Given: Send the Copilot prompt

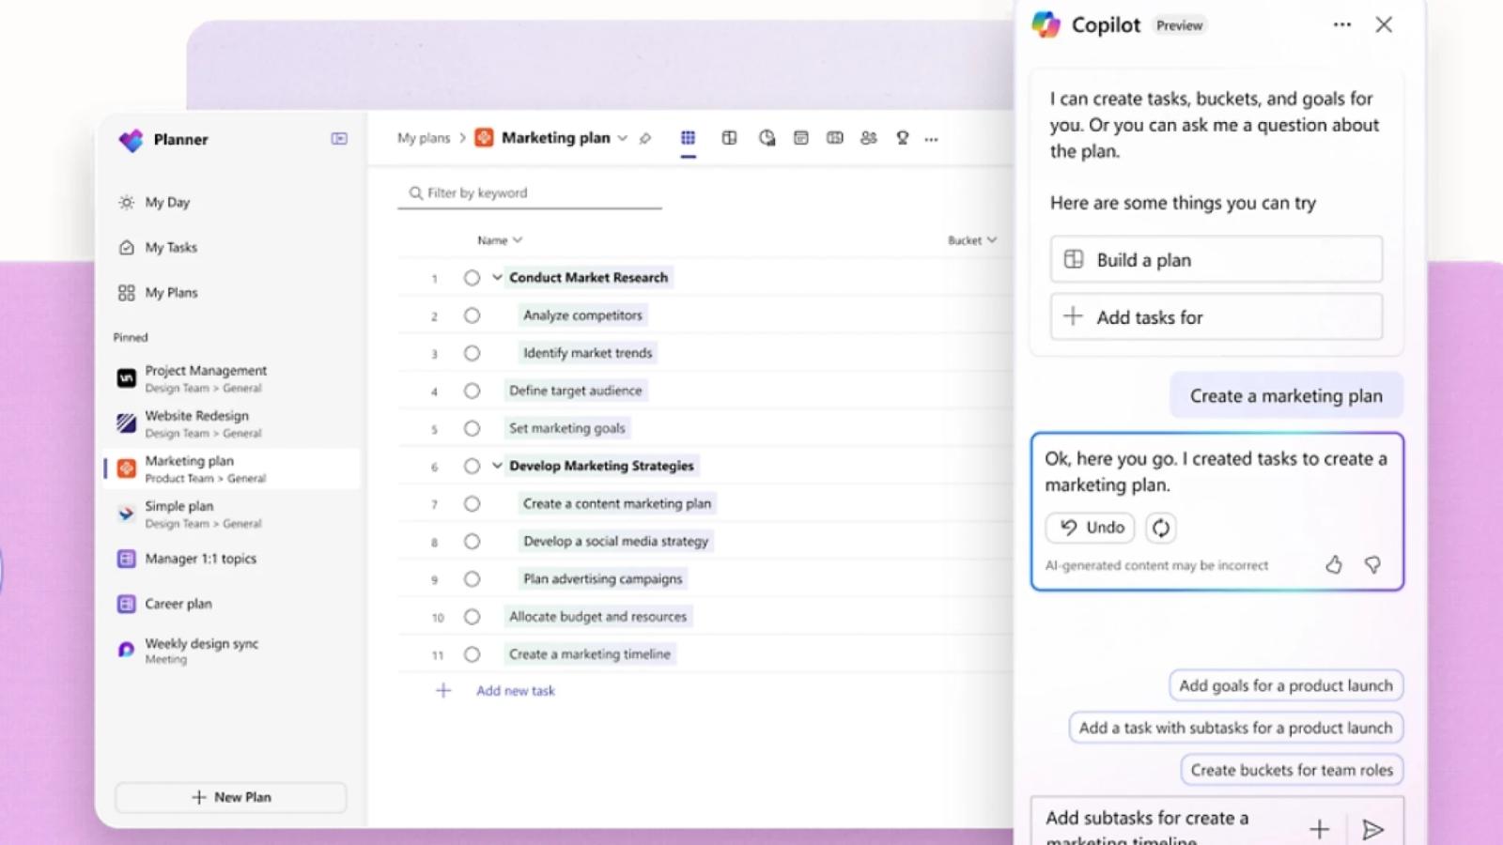Looking at the screenshot, I should click(x=1373, y=829).
